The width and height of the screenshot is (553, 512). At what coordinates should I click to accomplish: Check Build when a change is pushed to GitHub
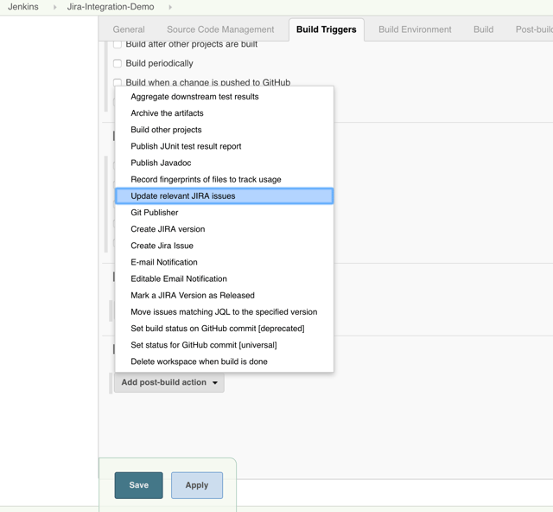(118, 82)
